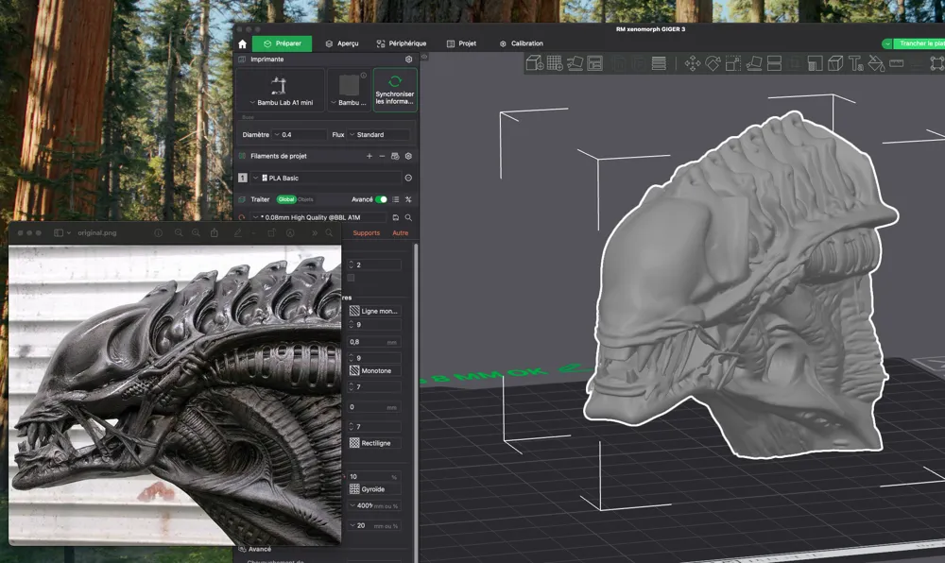Select the Move tool with four arrows
This screenshot has height=563, width=945.
(x=693, y=63)
